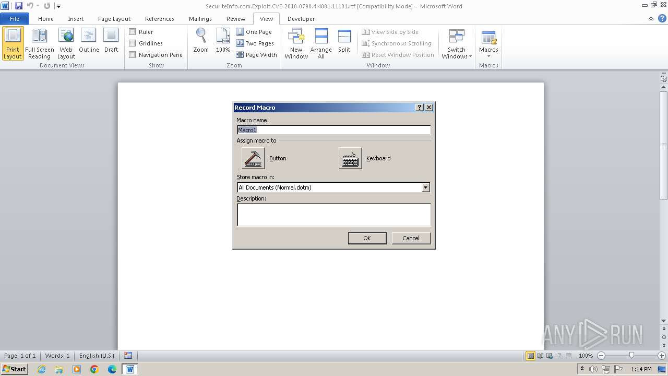This screenshot has height=376, width=668.
Task: Switch to the Page Layout tab
Action: point(114,19)
